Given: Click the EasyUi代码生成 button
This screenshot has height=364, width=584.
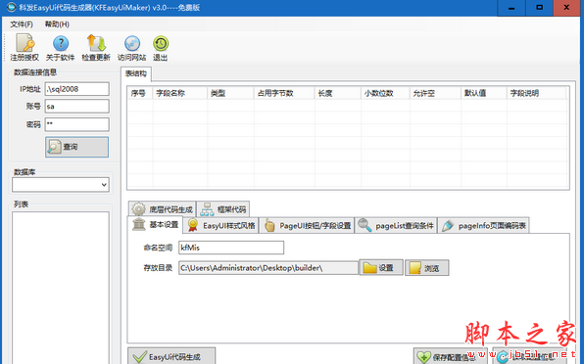Looking at the screenshot, I should point(171,356).
